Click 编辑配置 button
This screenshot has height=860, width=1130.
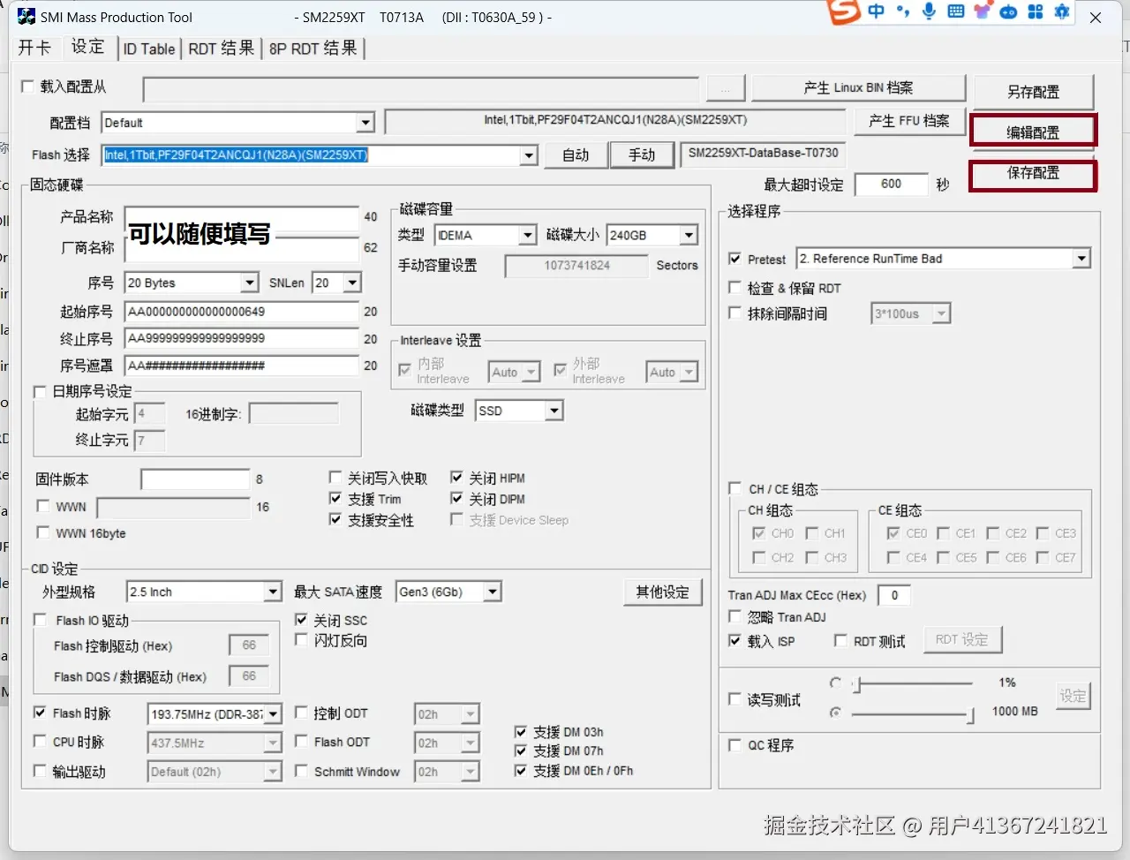pos(1033,132)
